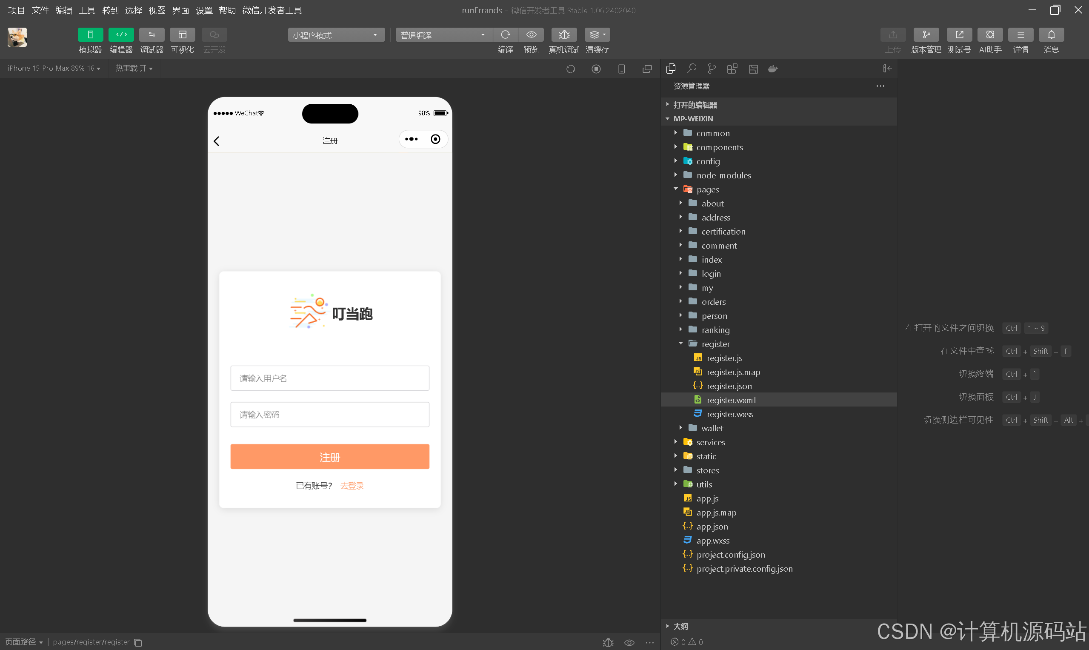
Task: Toggle the bug debug icon in status bar
Action: click(x=608, y=642)
